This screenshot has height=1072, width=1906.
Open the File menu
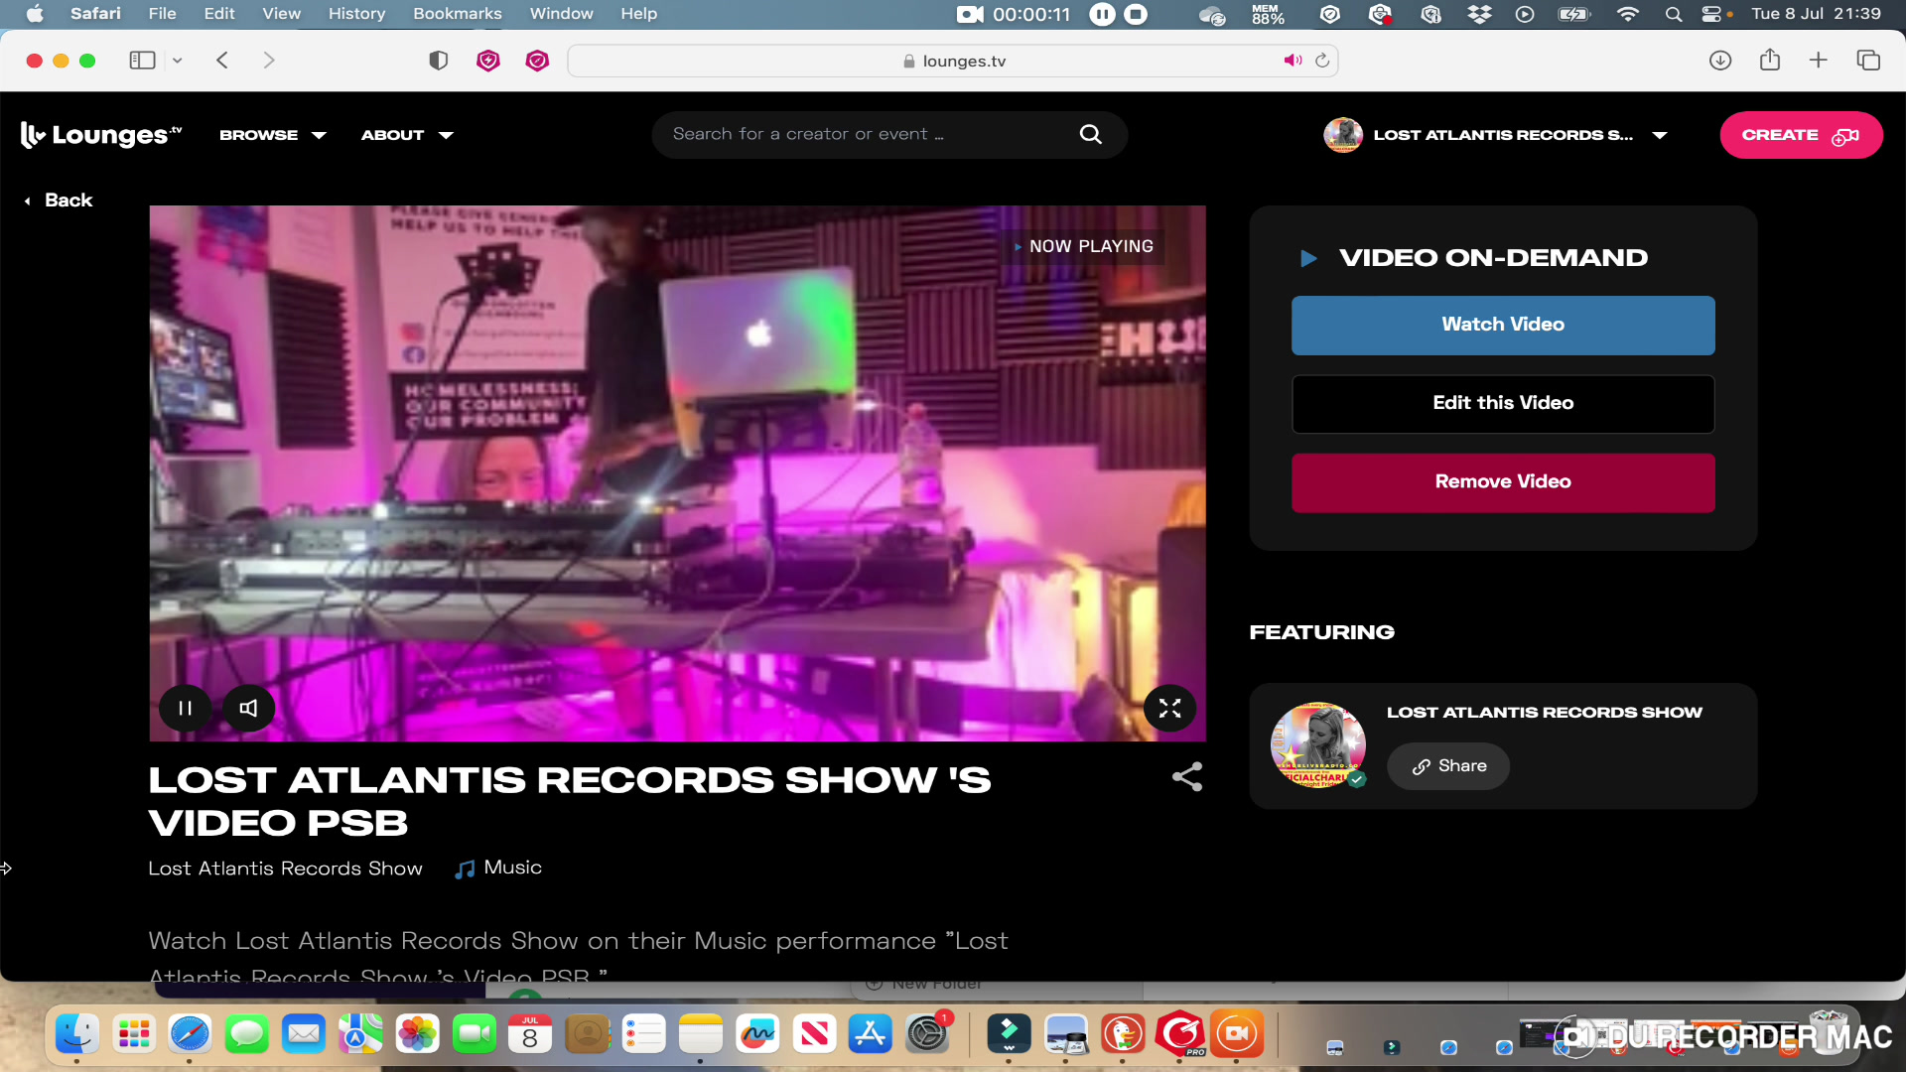[162, 14]
